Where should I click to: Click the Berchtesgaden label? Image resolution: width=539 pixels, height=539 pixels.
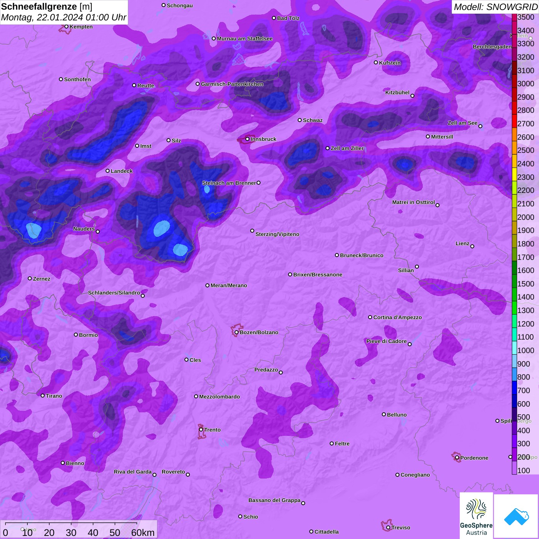point(492,47)
